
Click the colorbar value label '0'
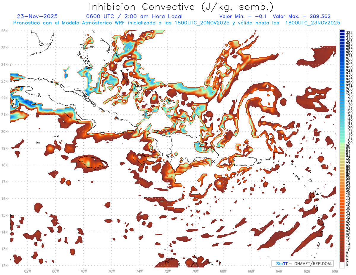pyautogui.click(x=347, y=265)
